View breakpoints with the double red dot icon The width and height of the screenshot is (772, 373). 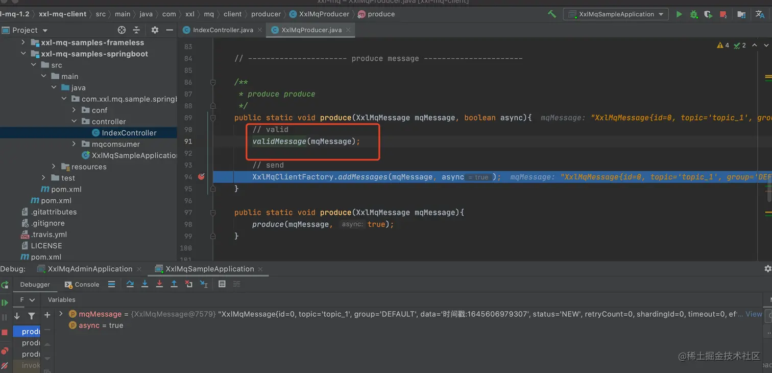5,351
